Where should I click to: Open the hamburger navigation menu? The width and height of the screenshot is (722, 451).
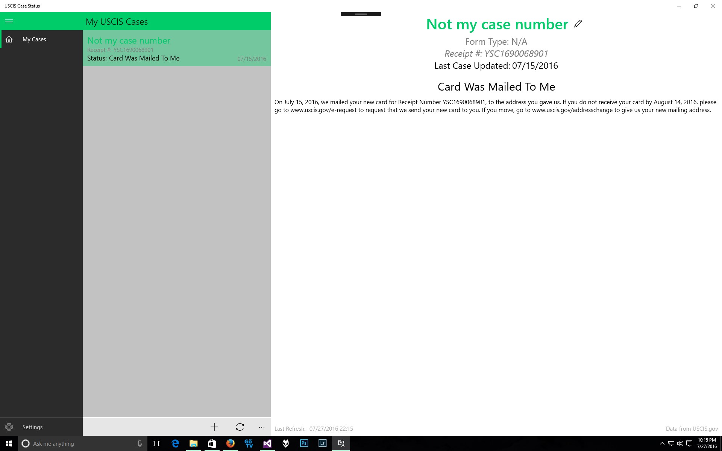click(9, 21)
